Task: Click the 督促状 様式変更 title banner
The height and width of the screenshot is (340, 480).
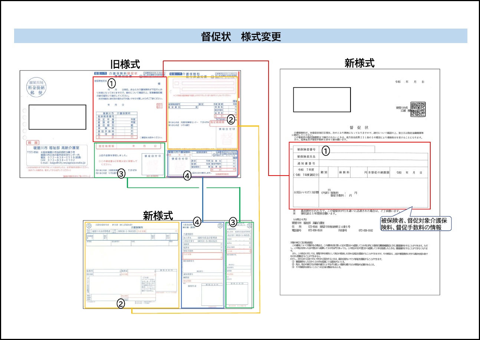Action: coord(240,36)
